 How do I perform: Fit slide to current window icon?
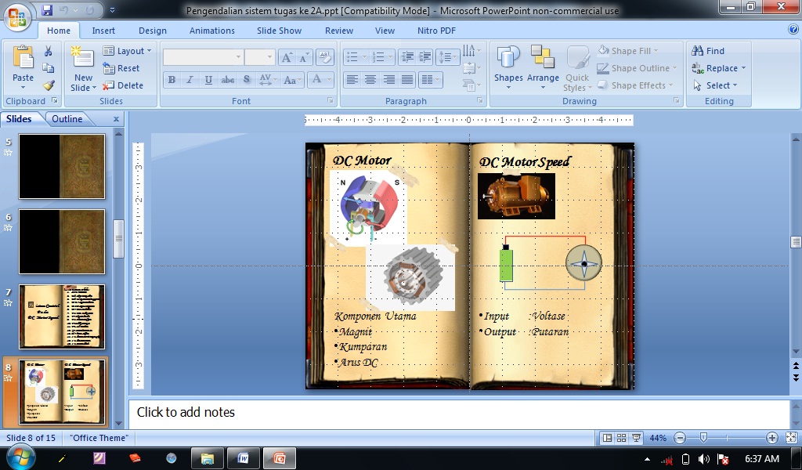tap(791, 438)
